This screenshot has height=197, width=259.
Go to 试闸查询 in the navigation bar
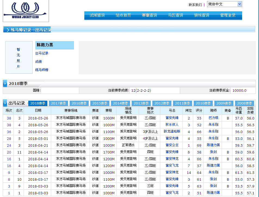(97, 15)
